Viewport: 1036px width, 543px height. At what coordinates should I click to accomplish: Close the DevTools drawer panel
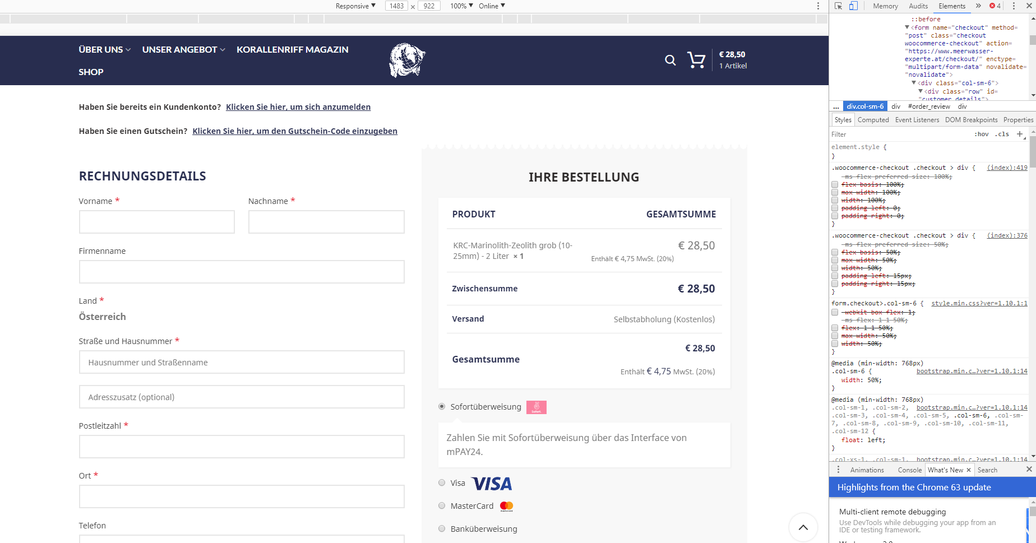tap(1029, 470)
